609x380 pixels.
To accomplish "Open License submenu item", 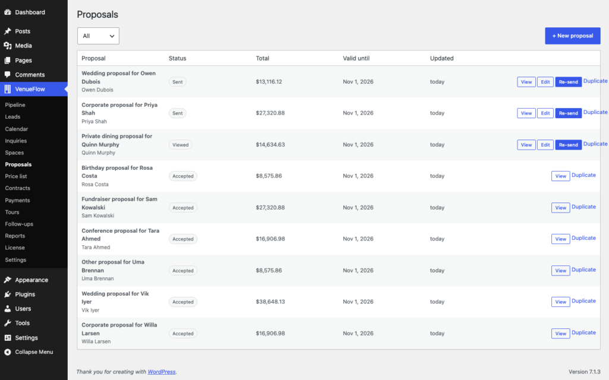I will coord(15,248).
